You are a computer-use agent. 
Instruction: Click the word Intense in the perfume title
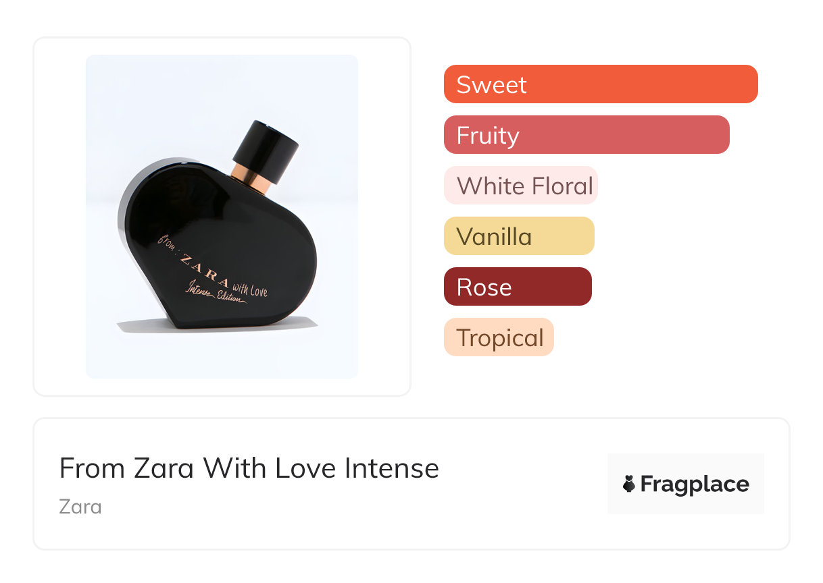click(392, 468)
